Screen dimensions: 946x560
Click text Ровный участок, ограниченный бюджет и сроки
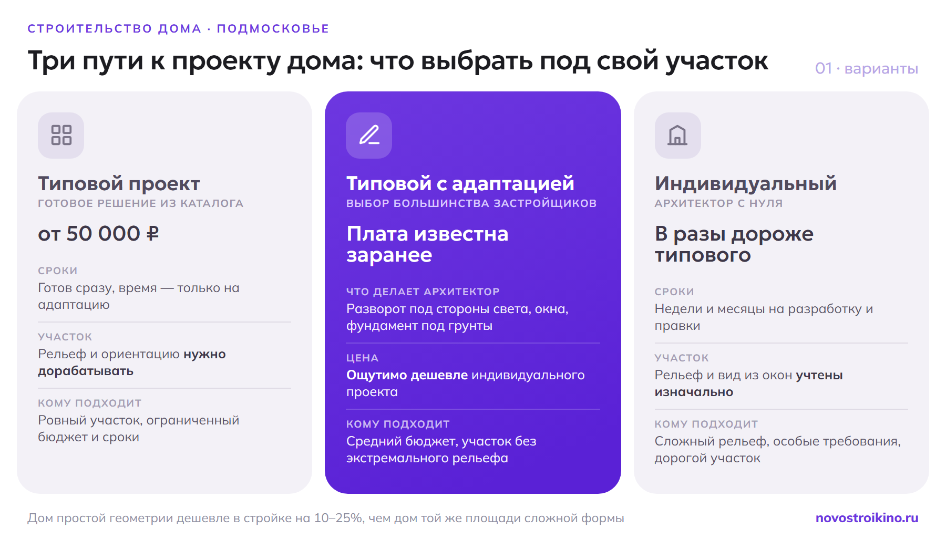pyautogui.click(x=139, y=429)
